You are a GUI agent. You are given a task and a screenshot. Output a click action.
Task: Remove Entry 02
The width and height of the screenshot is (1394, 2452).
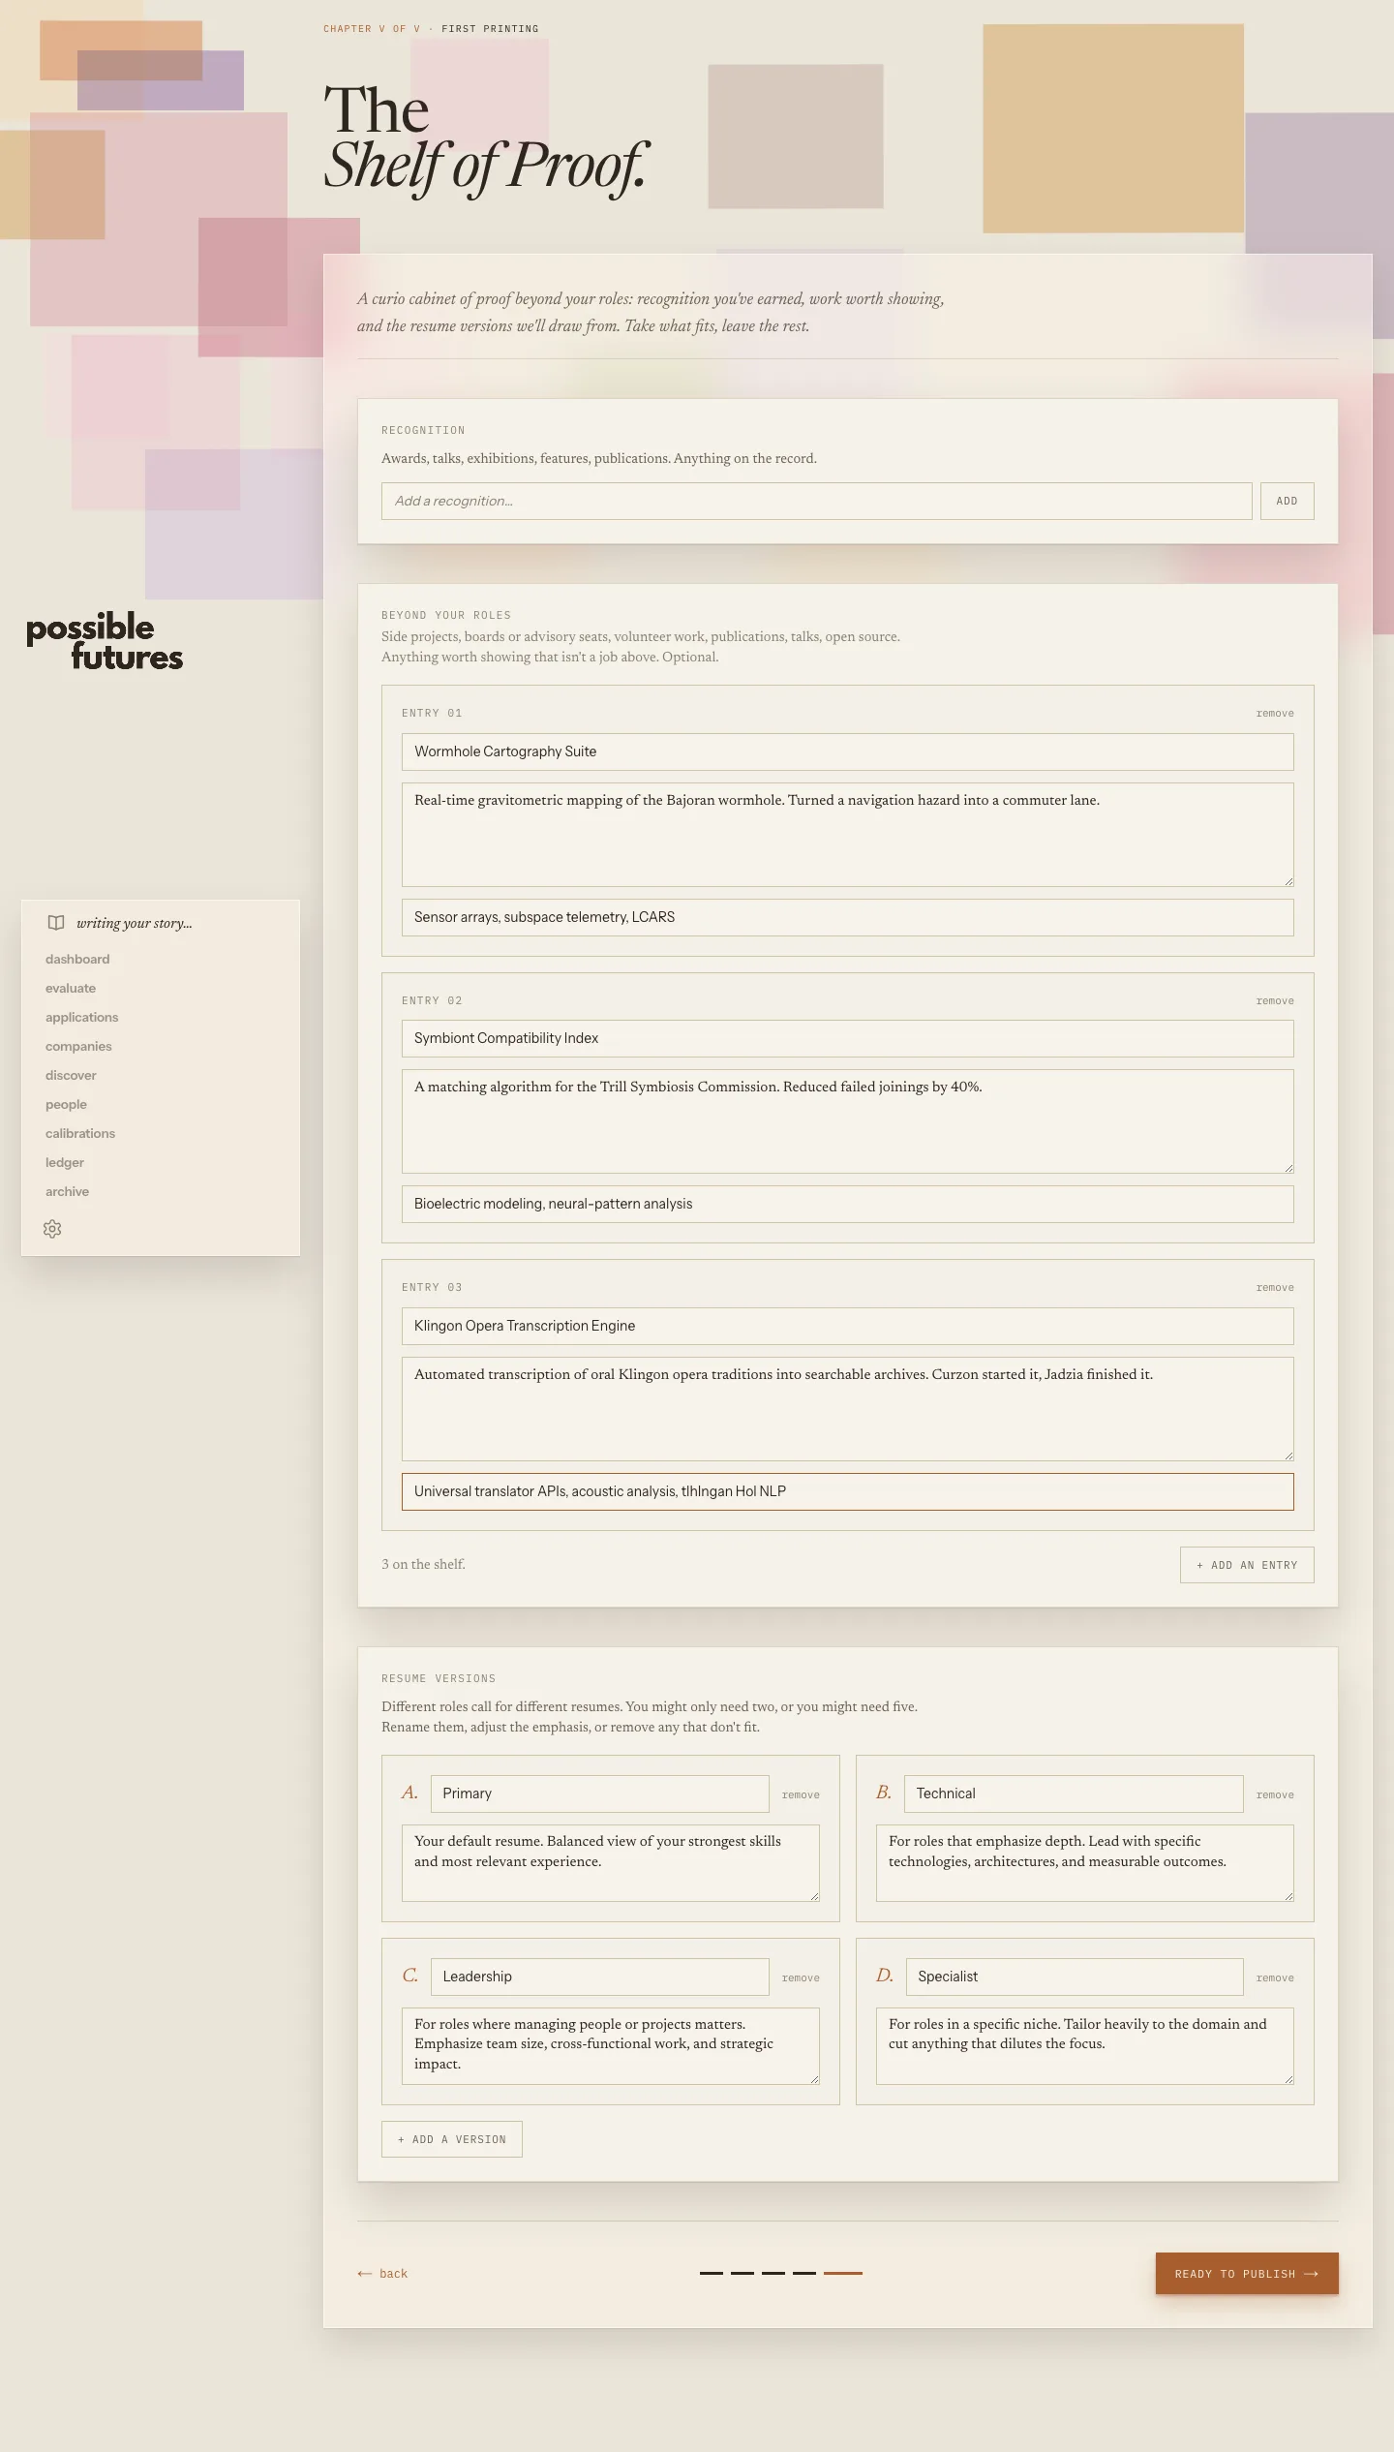1275,1001
